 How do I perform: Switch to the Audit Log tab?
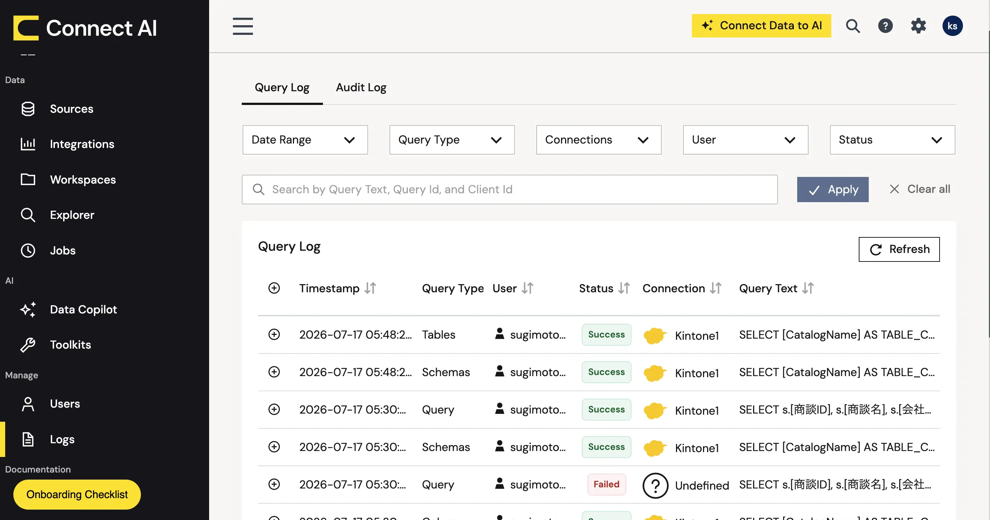click(x=361, y=88)
